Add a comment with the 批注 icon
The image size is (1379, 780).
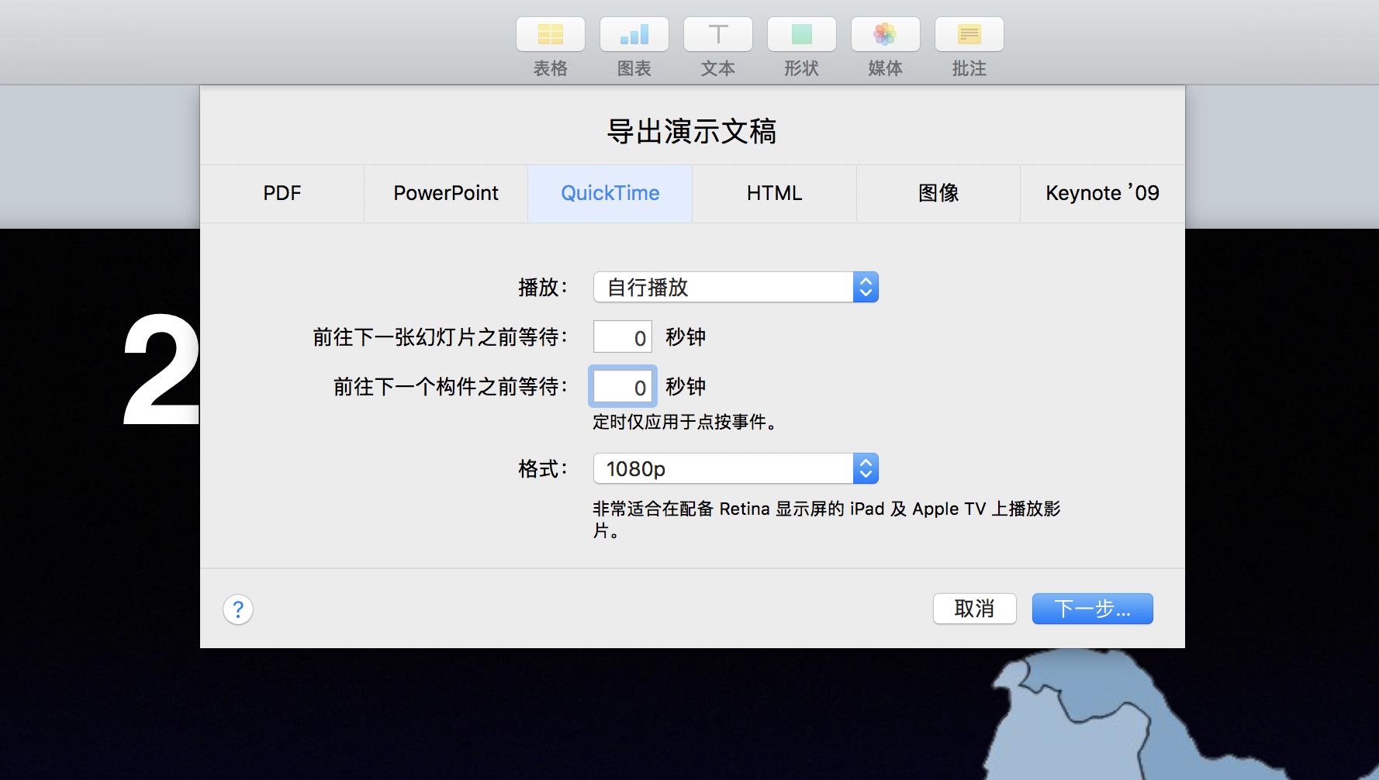coord(969,34)
